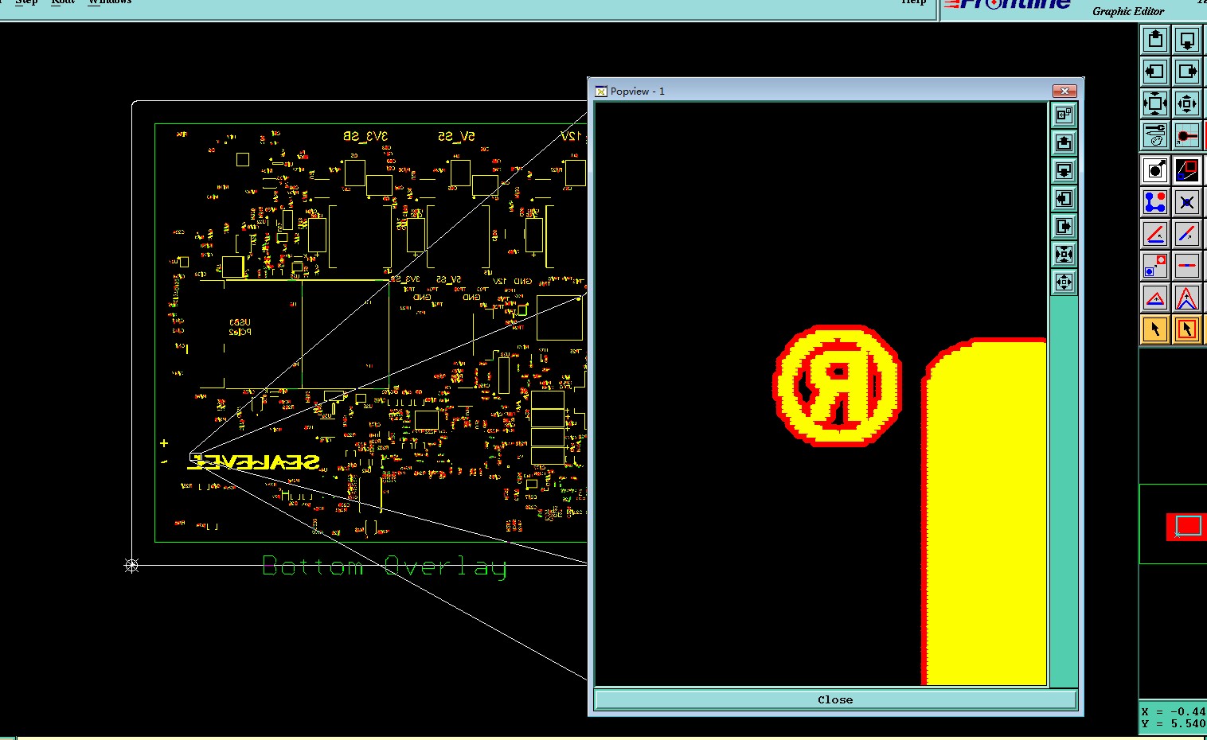Click the origin crosshair marker on canvas
The image size is (1207, 740).
pyautogui.click(x=132, y=566)
